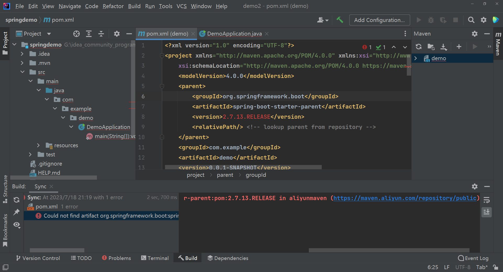Switch to DemoApplication.java editor tab
Screen dimensions: 503x272
pyautogui.click(x=234, y=34)
